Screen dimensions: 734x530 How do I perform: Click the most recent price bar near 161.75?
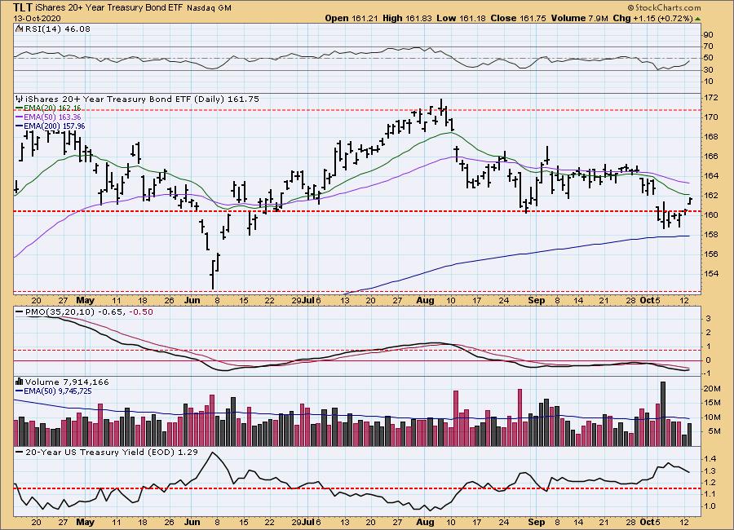pyautogui.click(x=690, y=201)
